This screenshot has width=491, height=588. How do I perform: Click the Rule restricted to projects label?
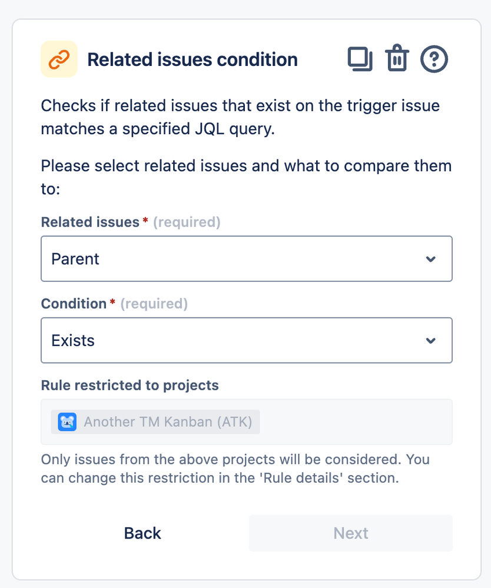pyautogui.click(x=130, y=385)
